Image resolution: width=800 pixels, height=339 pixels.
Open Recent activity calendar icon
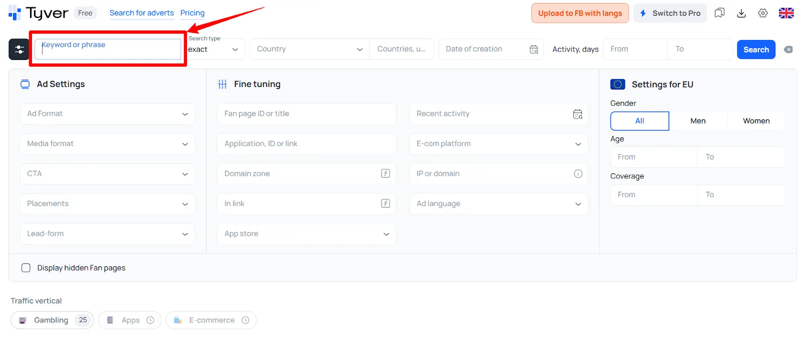click(578, 114)
